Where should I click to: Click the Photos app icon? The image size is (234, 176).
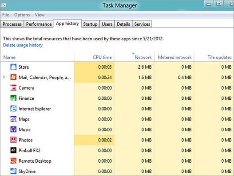click(13, 140)
